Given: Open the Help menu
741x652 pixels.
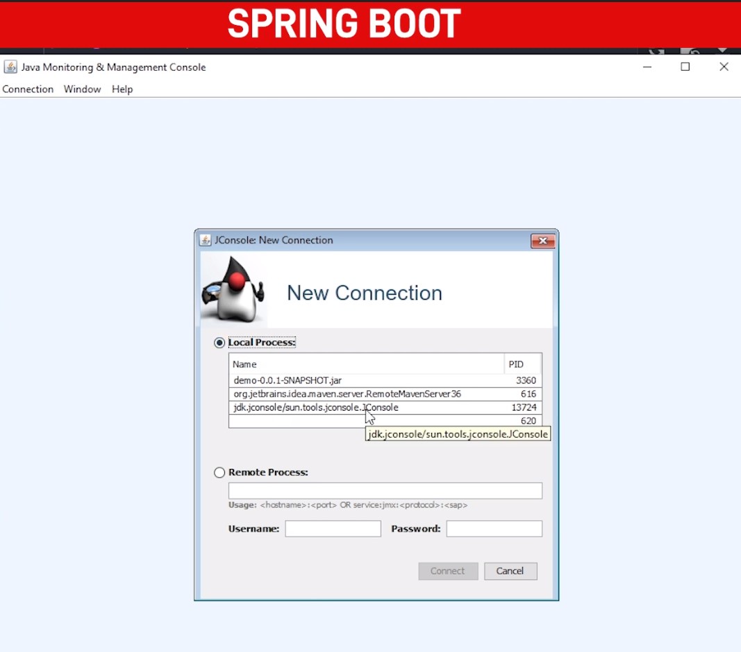Looking at the screenshot, I should click(122, 89).
